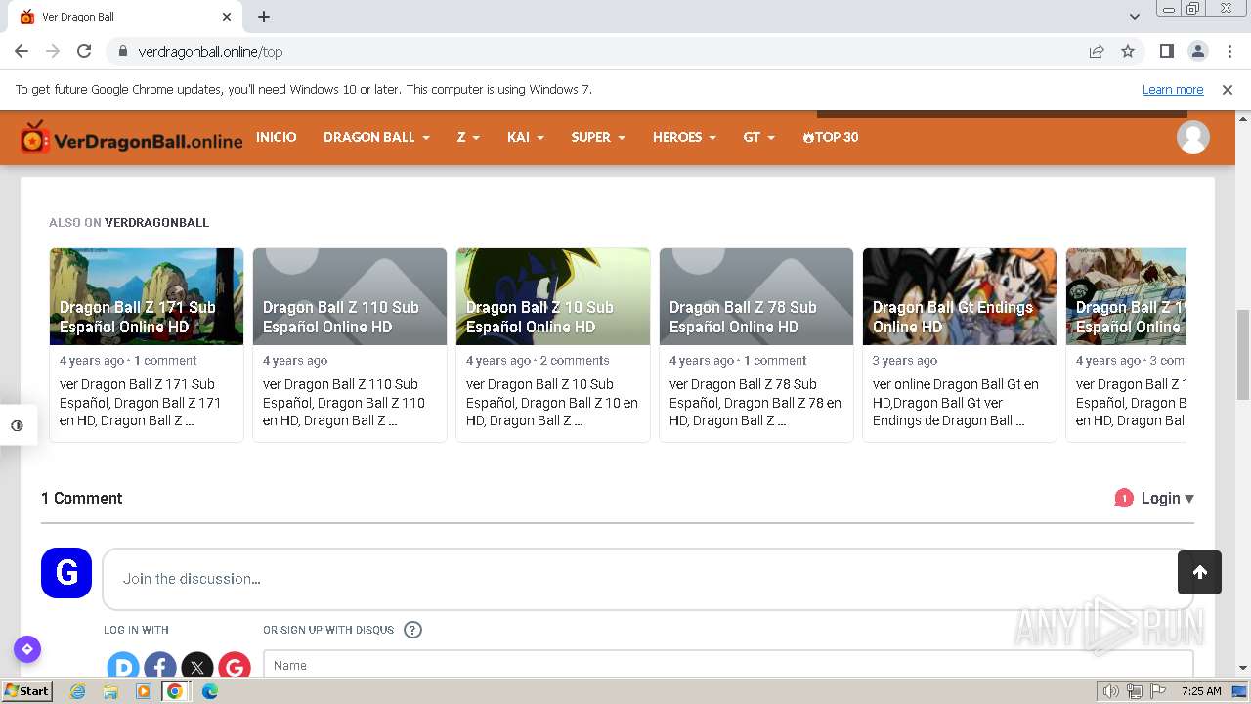Click the Chrome back arrow

click(x=22, y=51)
